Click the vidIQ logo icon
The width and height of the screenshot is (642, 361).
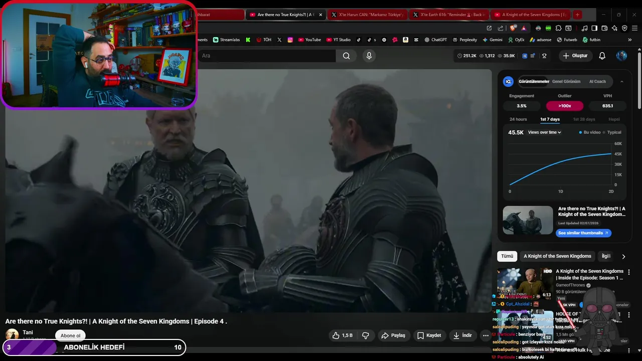point(508,81)
